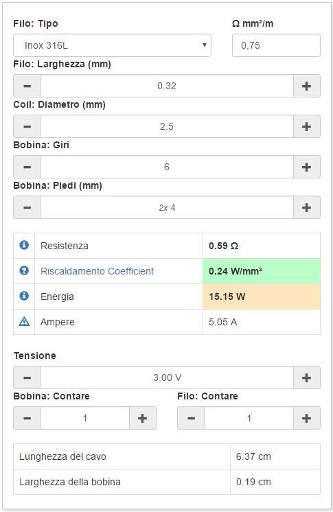Lower the Tensione with the minus button
The width and height of the screenshot is (333, 512).
coord(27,377)
